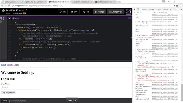Expand the first Object with password "timb"
183x103 pixels.
click(136, 22)
